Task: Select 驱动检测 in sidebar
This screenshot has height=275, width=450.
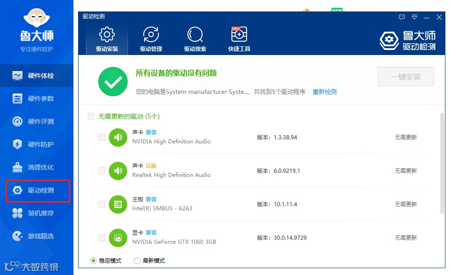Action: point(38,191)
